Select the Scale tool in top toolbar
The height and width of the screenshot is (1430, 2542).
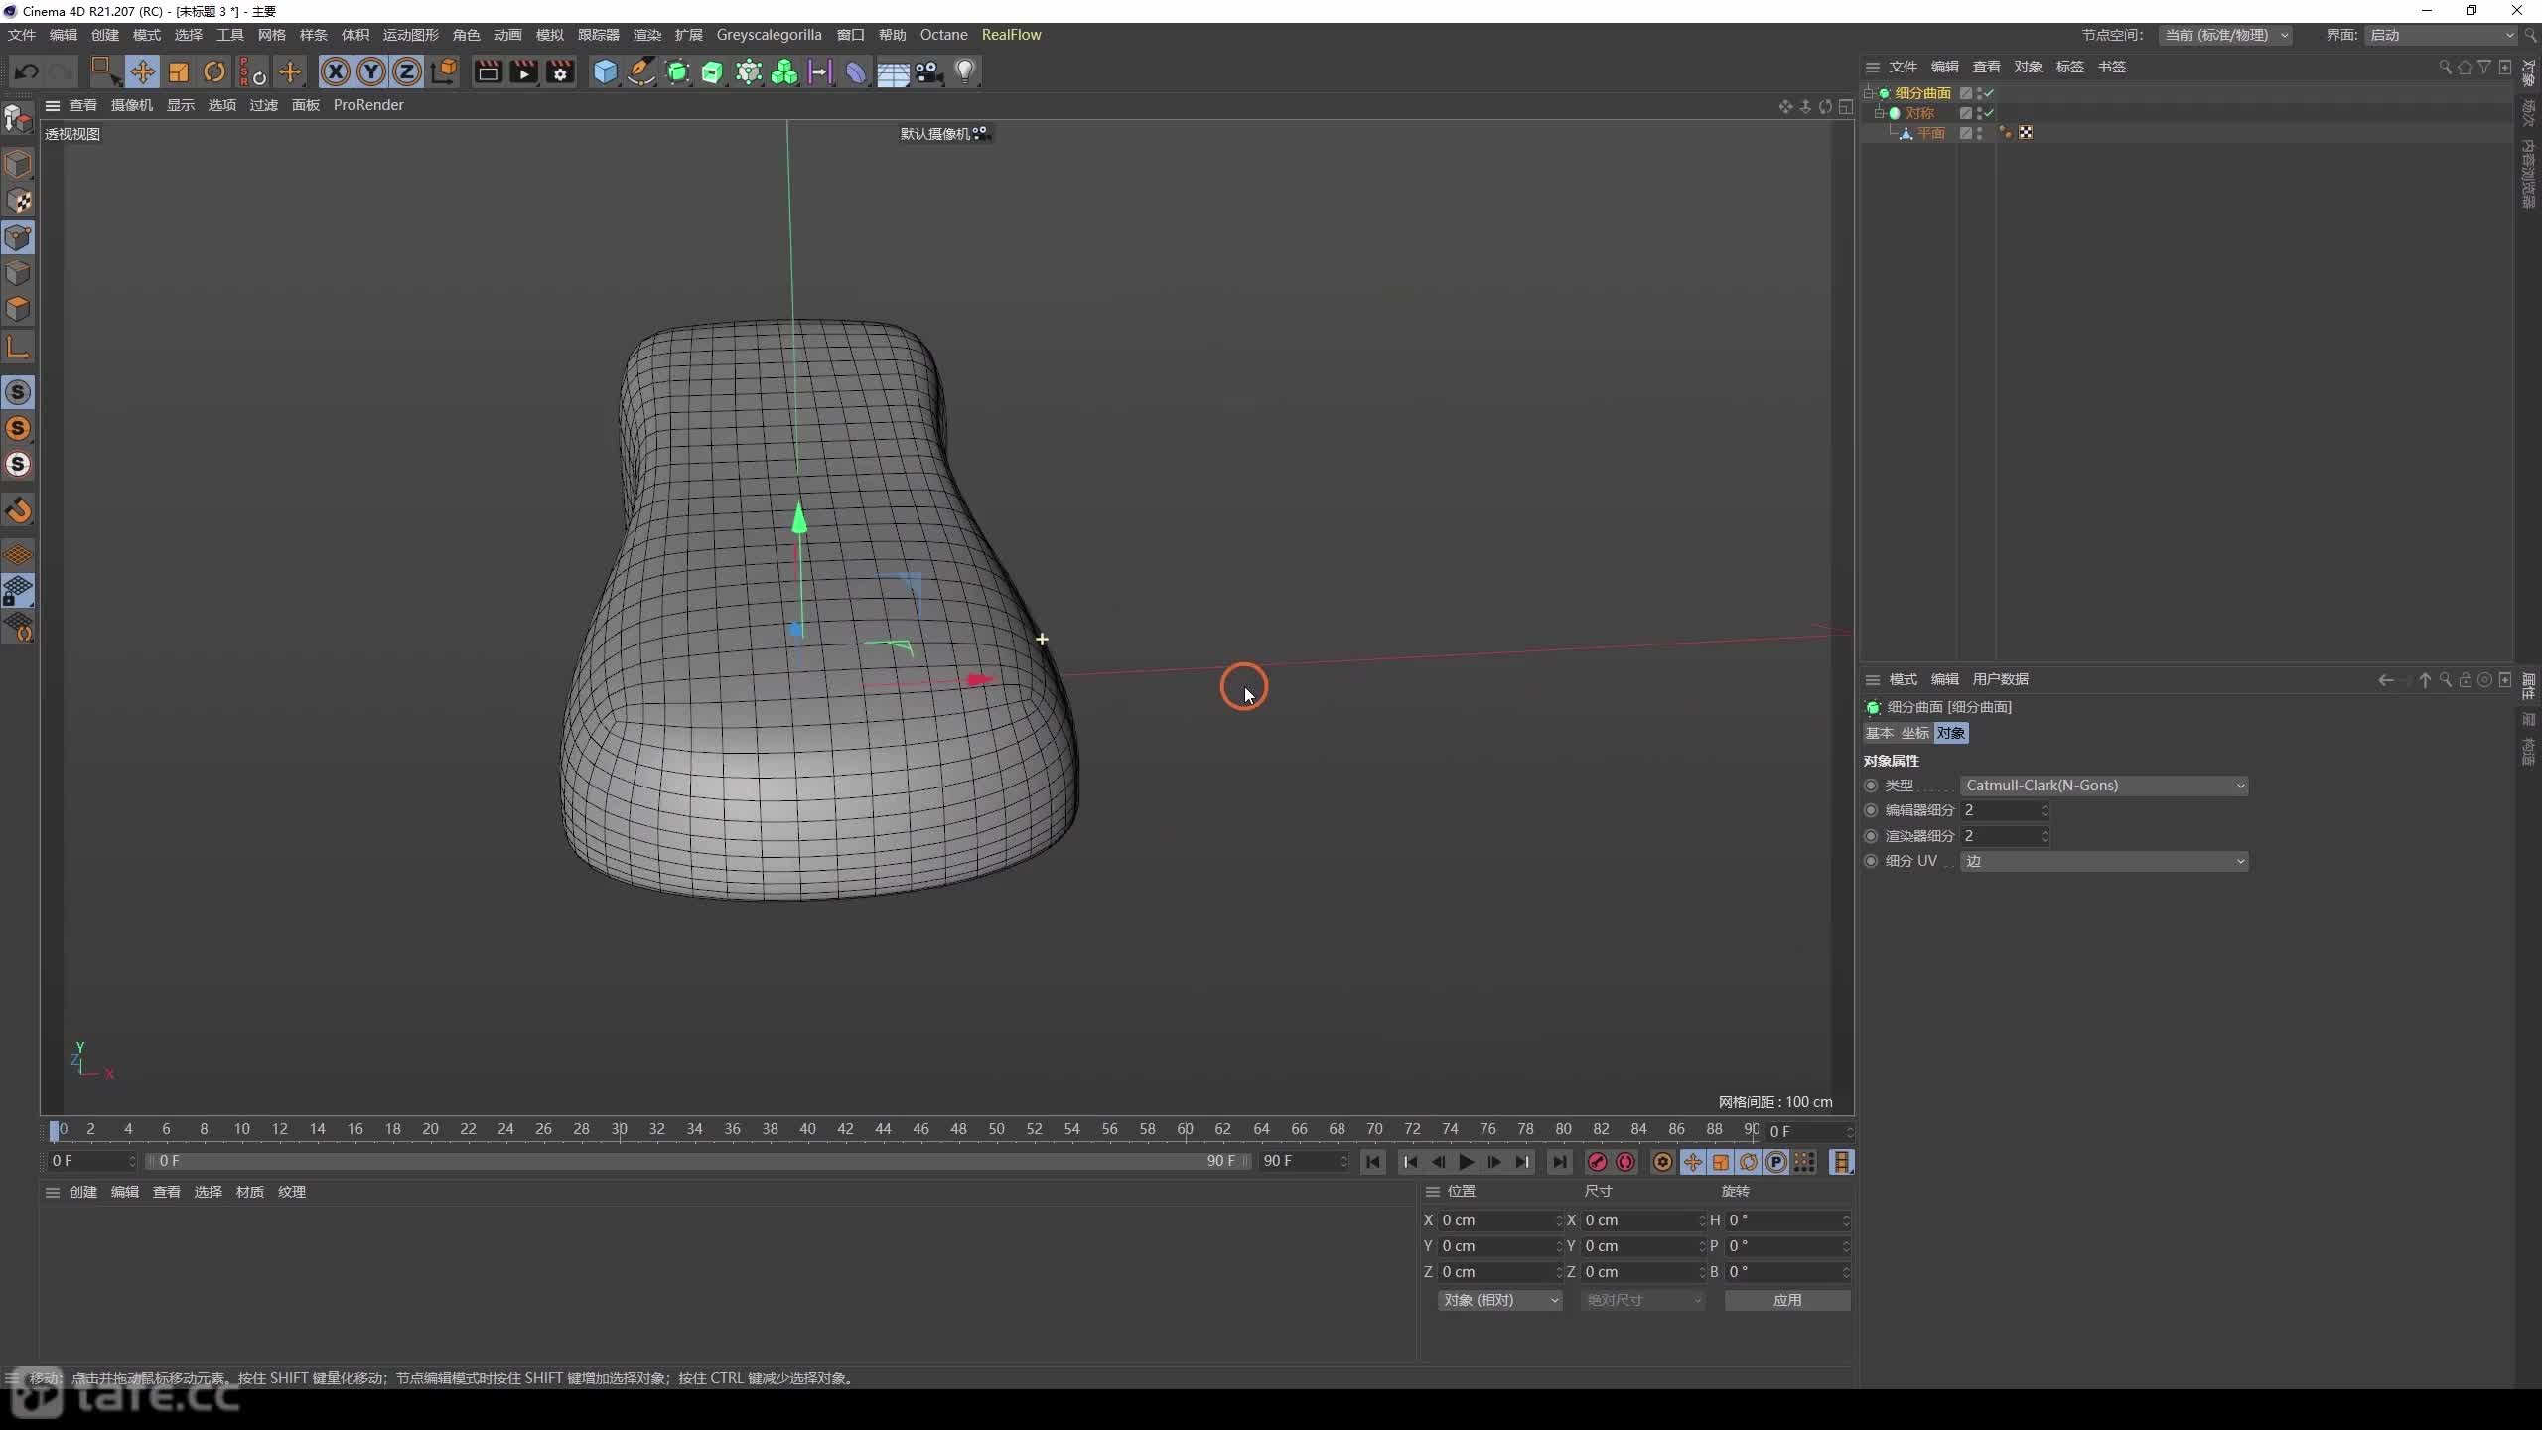tap(179, 71)
